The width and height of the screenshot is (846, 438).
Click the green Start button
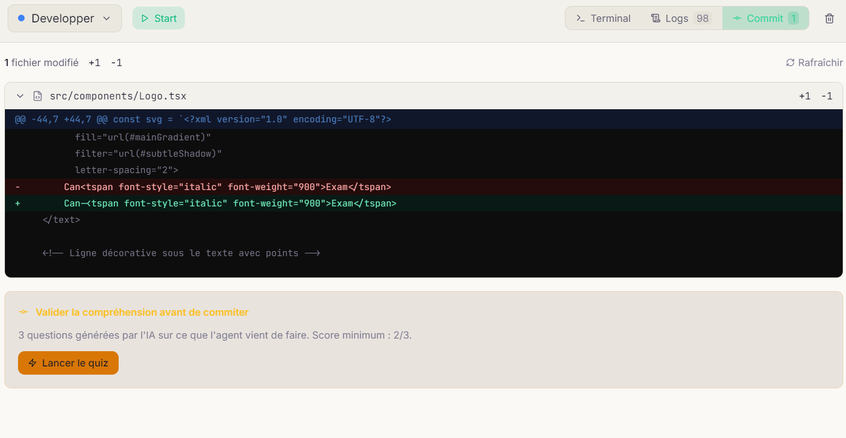click(159, 19)
